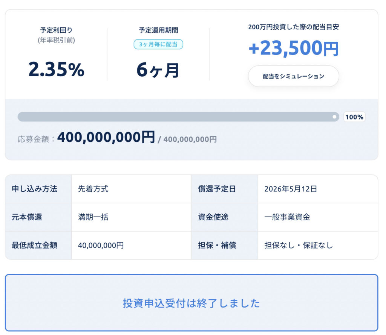Screen dimensions: 386x335
Task: Click the white dot at progress bar end
Action: (x=334, y=117)
